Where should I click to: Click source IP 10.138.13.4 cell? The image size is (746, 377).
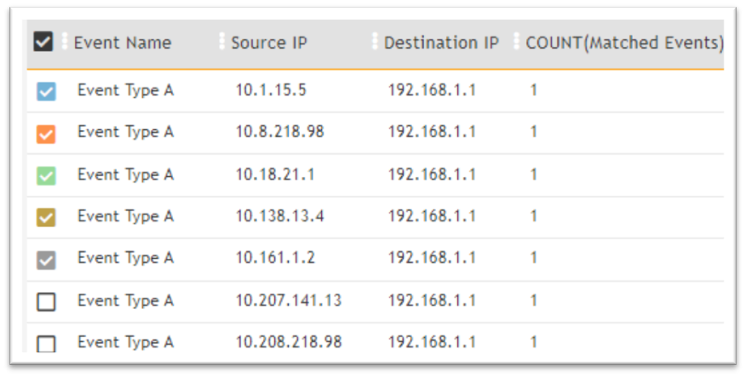[279, 217]
